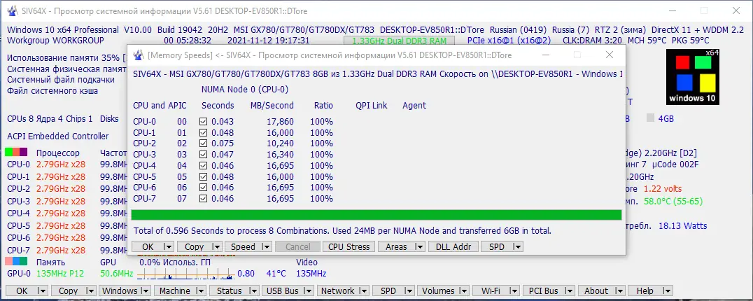The height and width of the screenshot is (301, 753).
Task: Open the Help button
Action: click(x=650, y=291)
